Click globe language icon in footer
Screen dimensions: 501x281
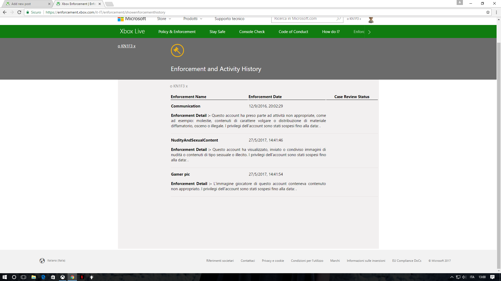(x=42, y=261)
